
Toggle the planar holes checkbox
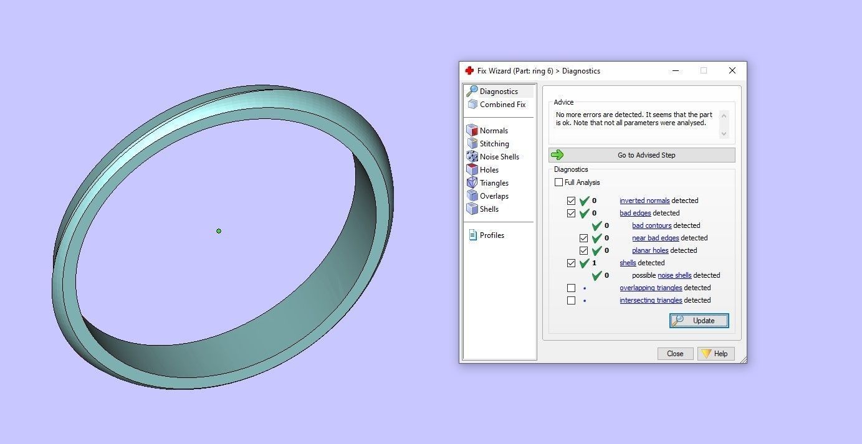(x=583, y=250)
